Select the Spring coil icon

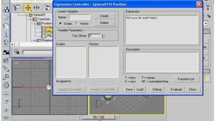pos(6,61)
